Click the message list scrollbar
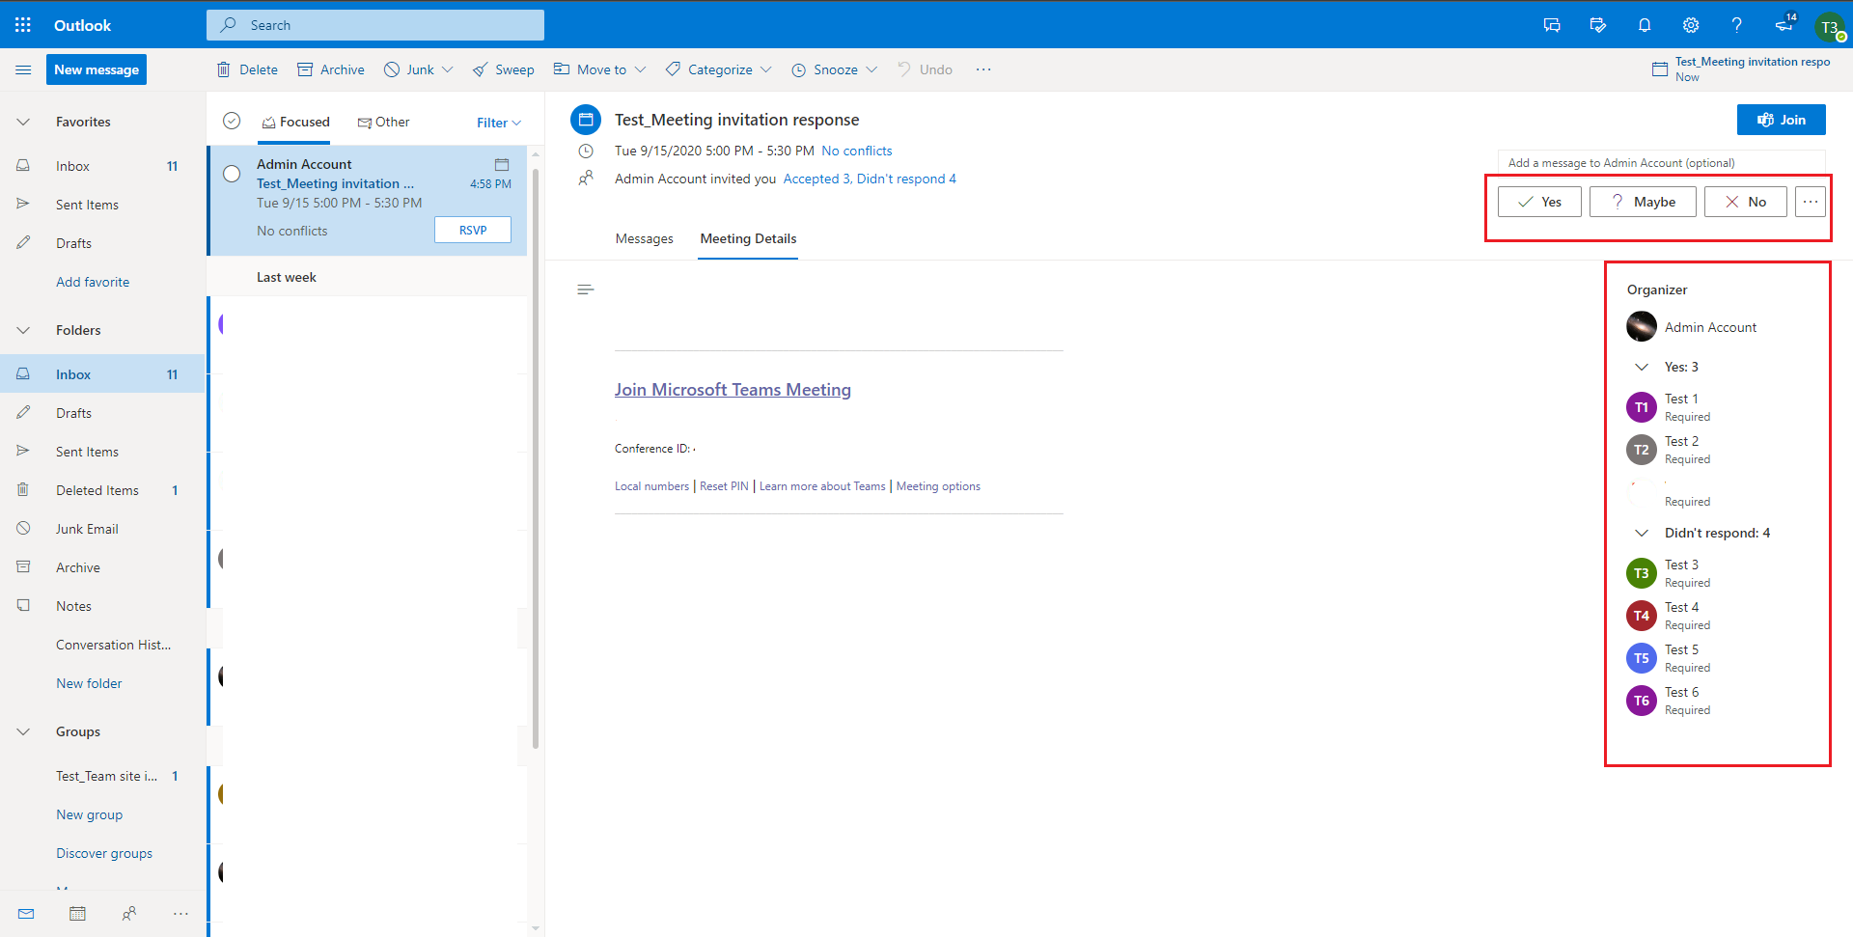 coord(536,458)
